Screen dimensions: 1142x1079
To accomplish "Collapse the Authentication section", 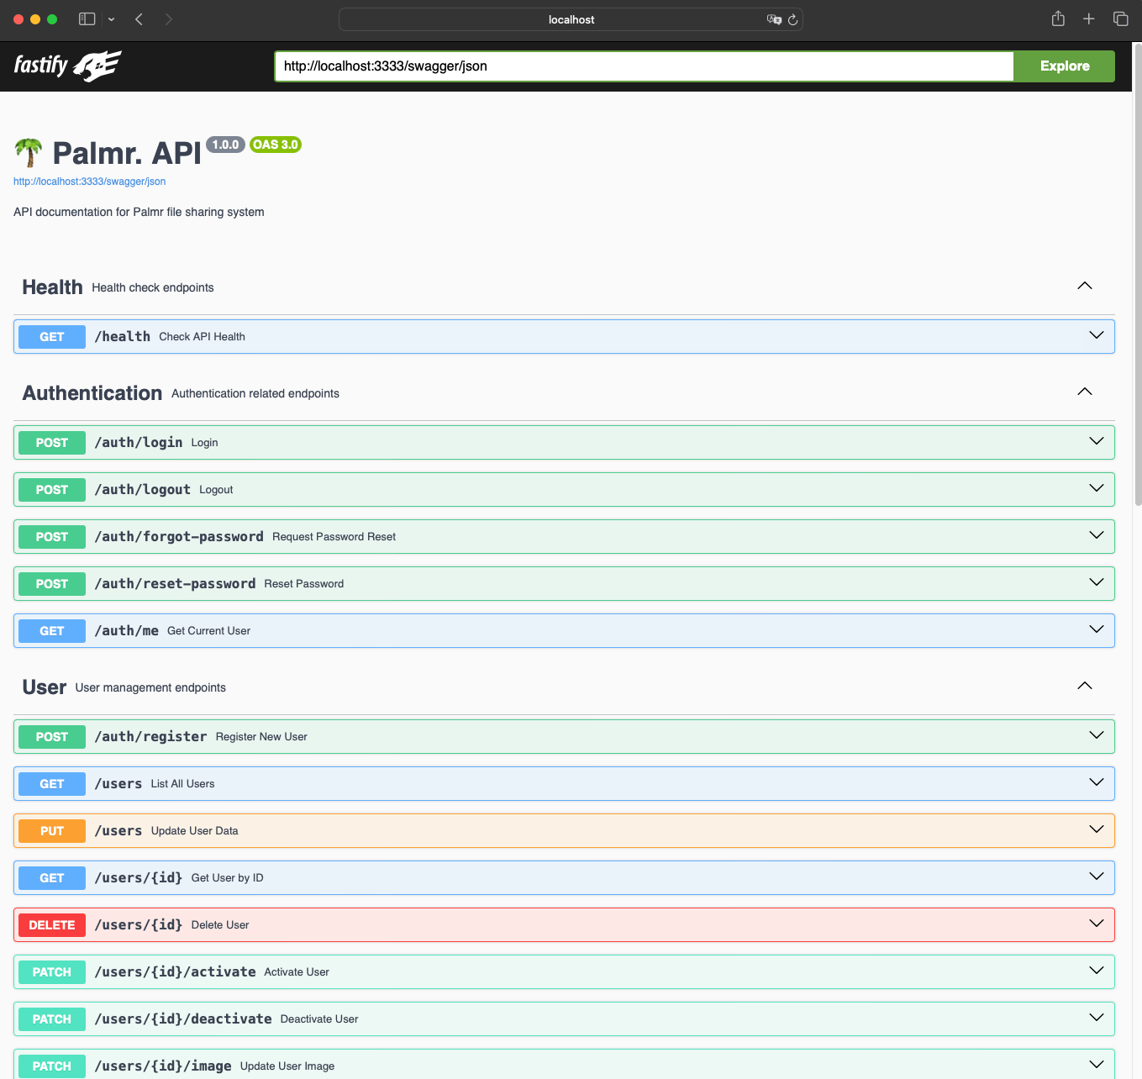I will pyautogui.click(x=1085, y=392).
